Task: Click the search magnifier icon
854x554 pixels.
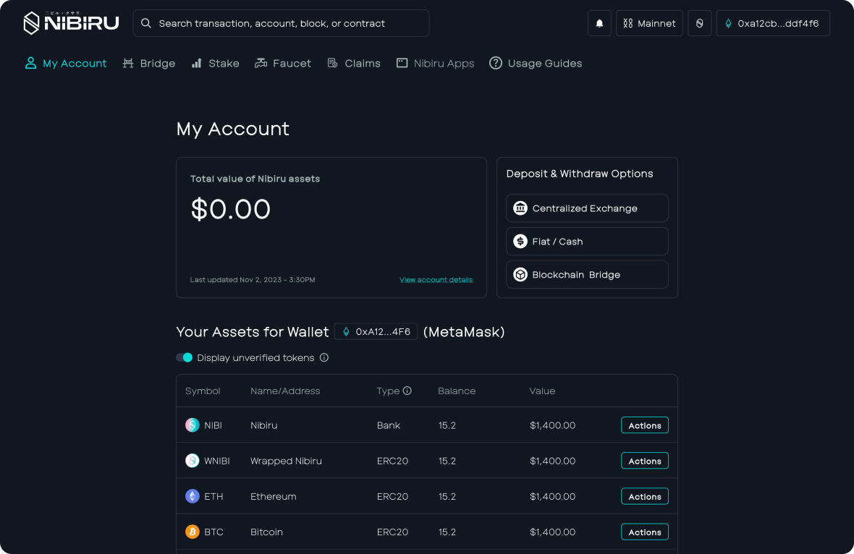Action: 146,23
